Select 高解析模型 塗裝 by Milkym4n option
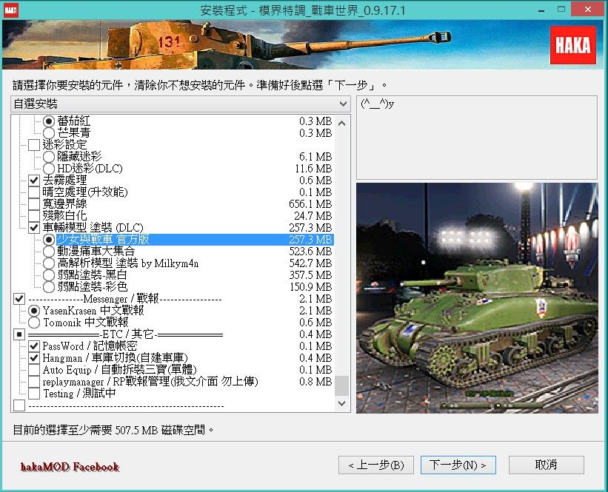The height and width of the screenshot is (492, 608). pyautogui.click(x=48, y=263)
